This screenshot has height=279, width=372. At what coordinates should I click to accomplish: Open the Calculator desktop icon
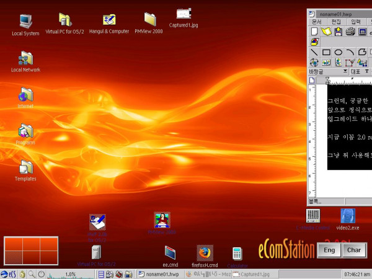pyautogui.click(x=236, y=253)
